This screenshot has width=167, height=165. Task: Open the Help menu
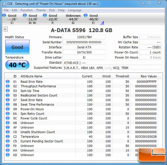(x=61, y=10)
